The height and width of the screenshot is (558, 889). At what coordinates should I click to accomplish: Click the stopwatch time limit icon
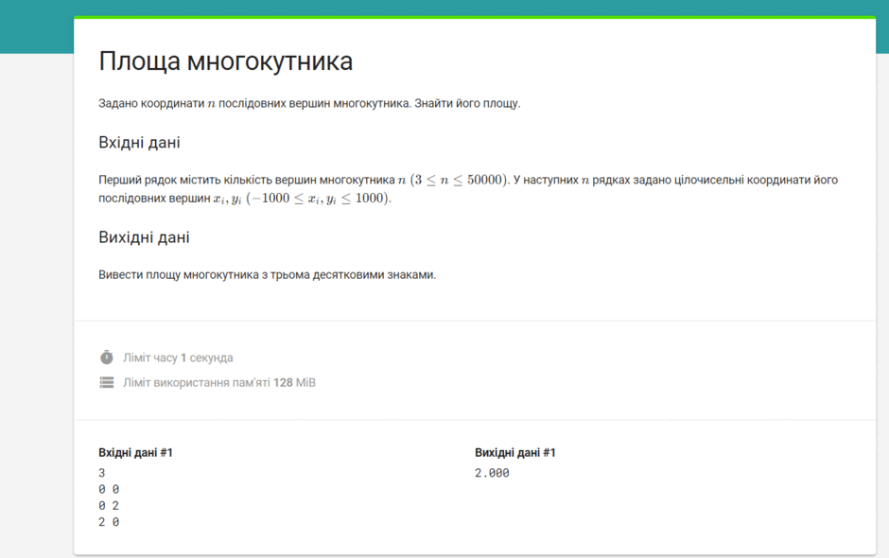(x=107, y=357)
